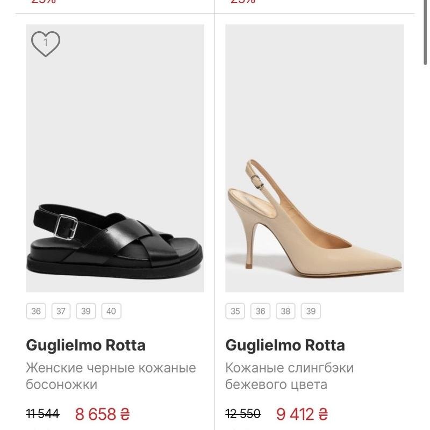The width and height of the screenshot is (430, 430).
Task: Select size 35 for the beige slingbacks
Action: [235, 311]
